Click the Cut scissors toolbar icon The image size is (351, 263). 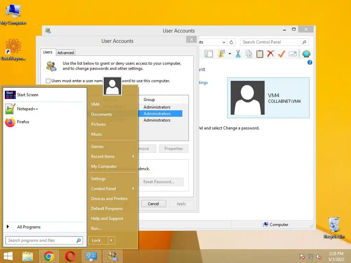(238, 54)
